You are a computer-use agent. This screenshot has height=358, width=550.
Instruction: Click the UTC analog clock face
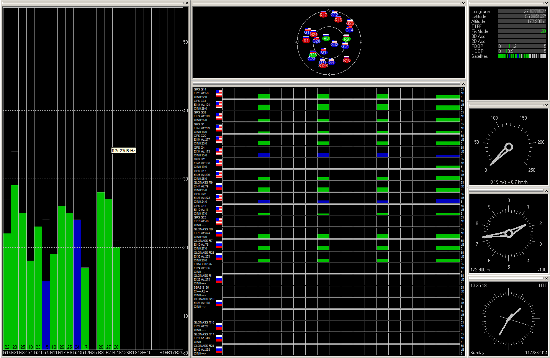tap(509, 318)
